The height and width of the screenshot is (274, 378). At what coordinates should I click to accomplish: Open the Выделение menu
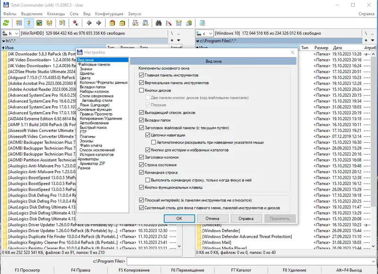[32, 14]
